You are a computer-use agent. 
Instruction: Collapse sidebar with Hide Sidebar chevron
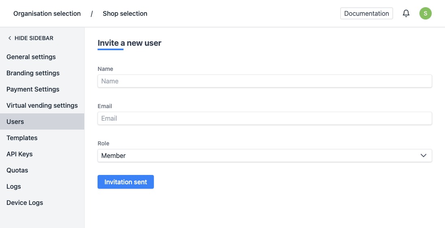tap(10, 38)
